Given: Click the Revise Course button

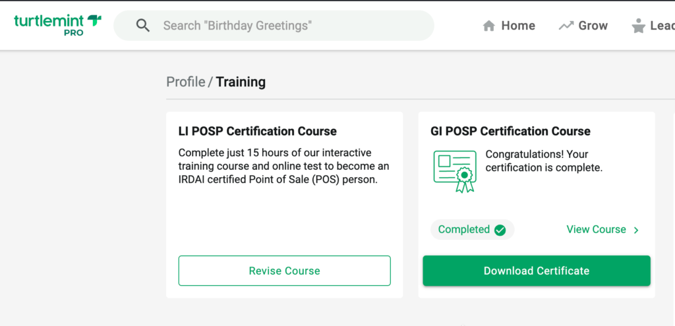Looking at the screenshot, I should [285, 271].
